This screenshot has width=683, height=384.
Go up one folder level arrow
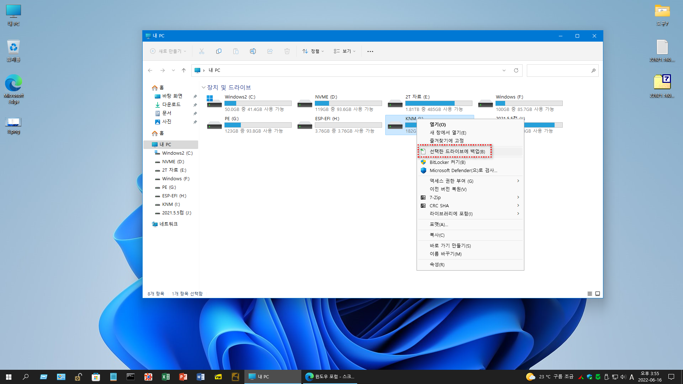tap(184, 70)
